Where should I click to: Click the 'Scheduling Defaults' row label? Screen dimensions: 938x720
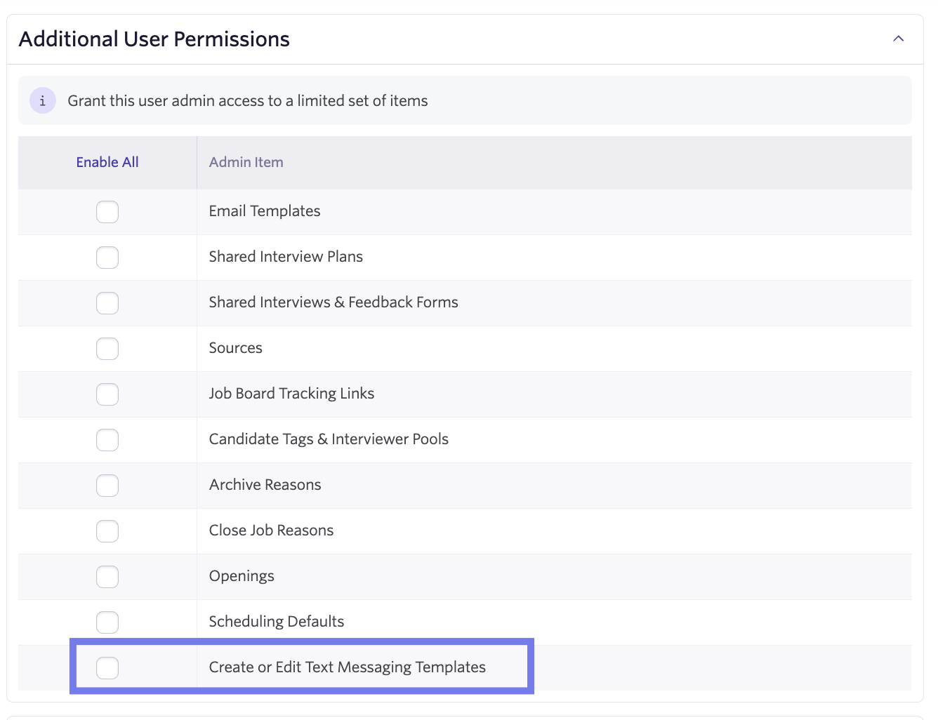click(277, 622)
